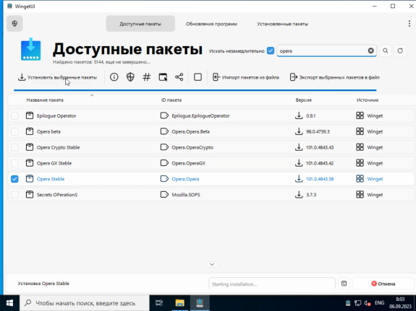Switch to the software updates tab

[x=211, y=24]
